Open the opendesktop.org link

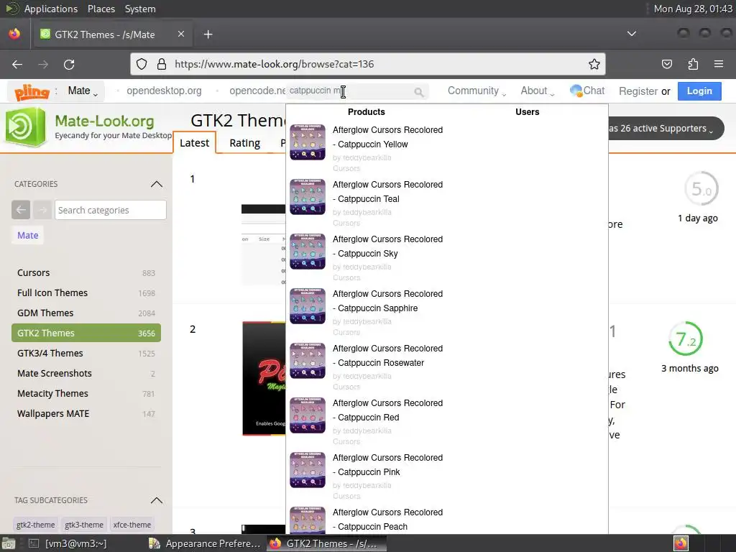pos(164,91)
